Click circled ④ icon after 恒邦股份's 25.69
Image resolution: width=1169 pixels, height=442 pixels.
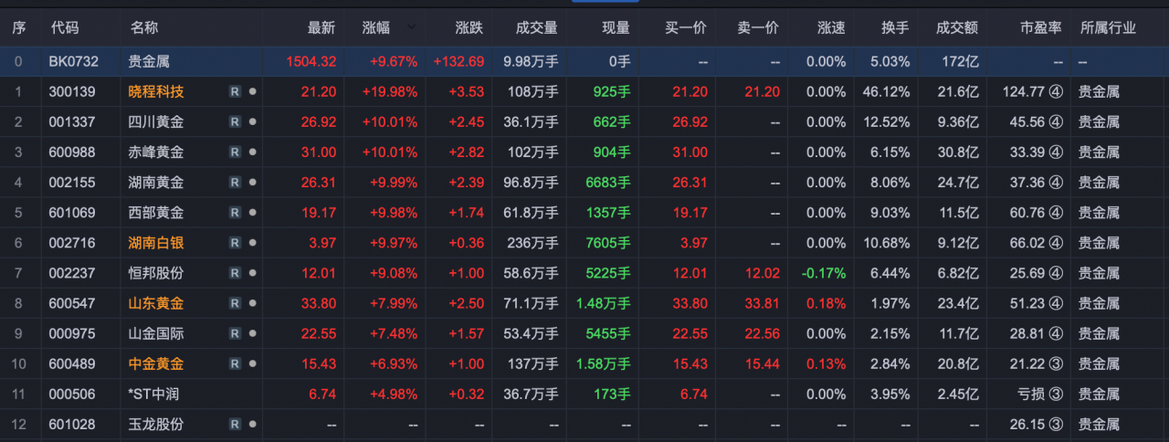pyautogui.click(x=1056, y=273)
